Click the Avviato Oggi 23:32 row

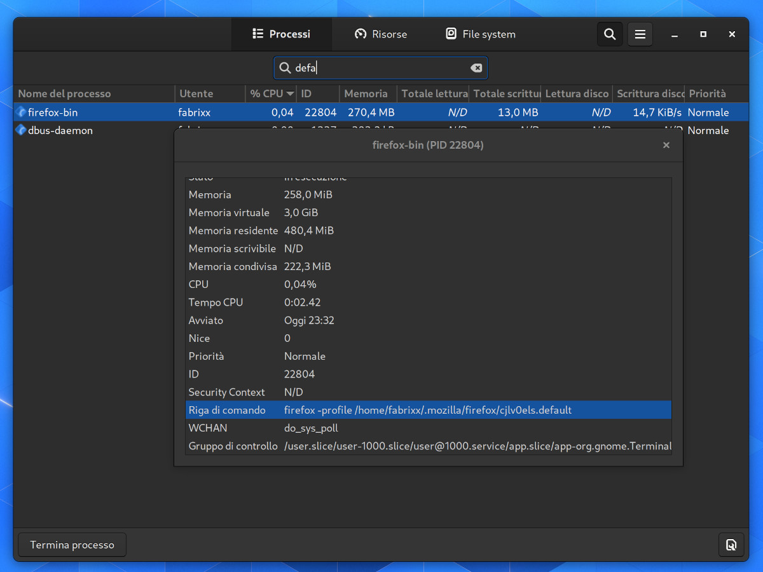pyautogui.click(x=429, y=320)
